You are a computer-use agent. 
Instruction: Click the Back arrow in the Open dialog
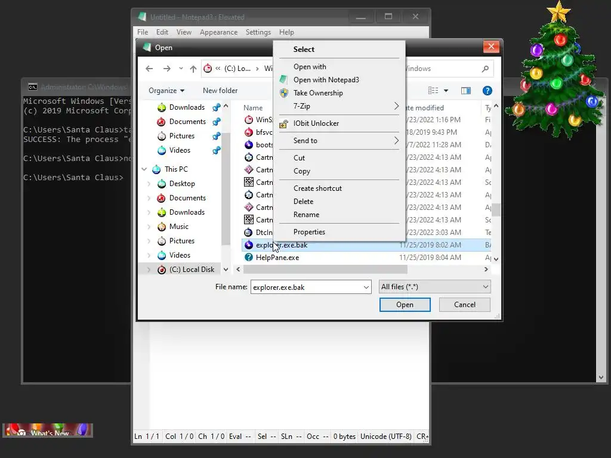tap(149, 69)
